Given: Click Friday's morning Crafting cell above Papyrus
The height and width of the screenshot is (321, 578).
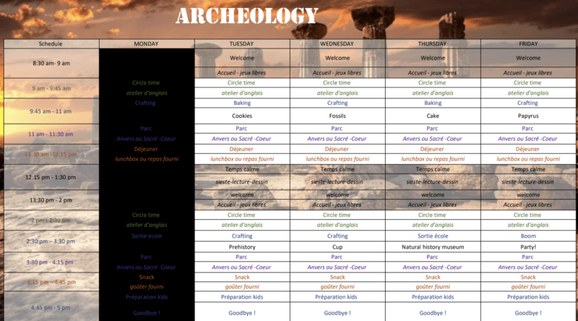Looking at the screenshot, I should point(528,103).
